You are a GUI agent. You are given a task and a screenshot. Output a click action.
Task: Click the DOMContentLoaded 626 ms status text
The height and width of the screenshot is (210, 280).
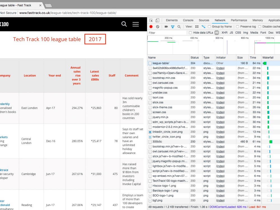pyautogui.click(x=228, y=207)
